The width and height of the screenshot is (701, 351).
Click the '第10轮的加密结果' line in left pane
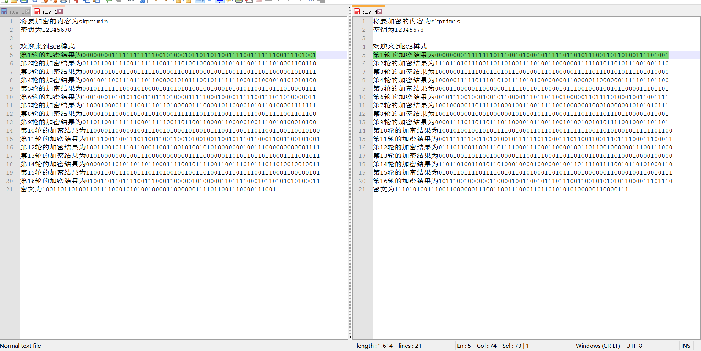tap(170, 131)
